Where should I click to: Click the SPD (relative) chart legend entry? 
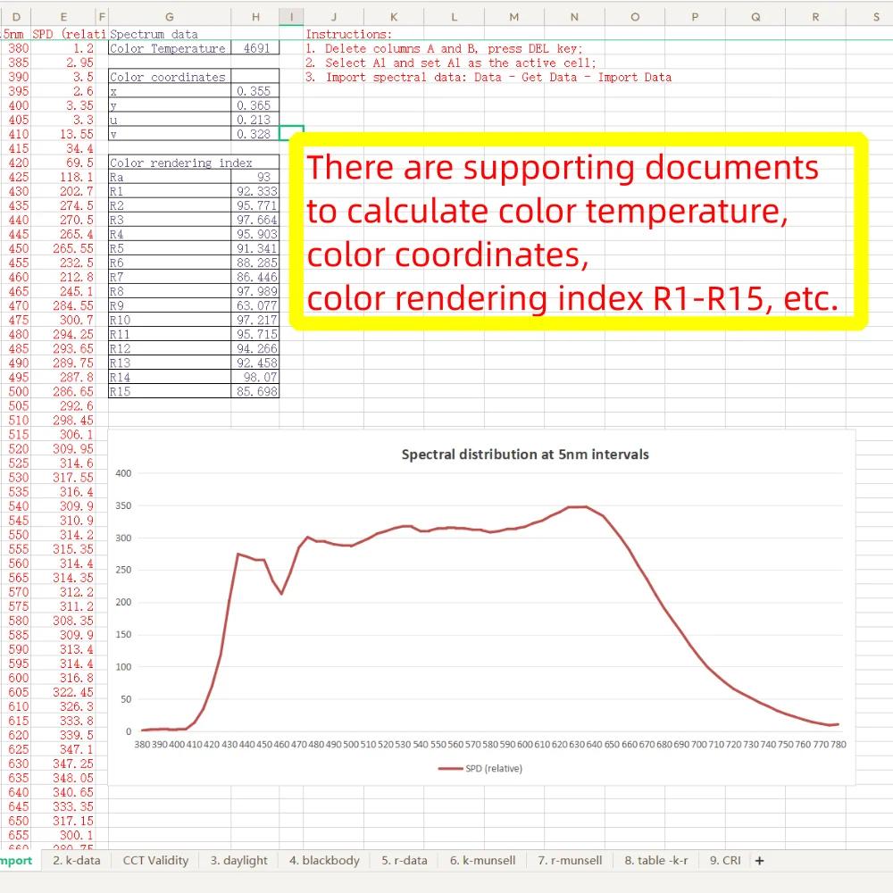click(480, 768)
